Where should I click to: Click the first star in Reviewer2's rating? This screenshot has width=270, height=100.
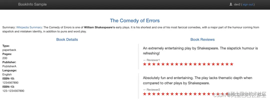(145, 94)
